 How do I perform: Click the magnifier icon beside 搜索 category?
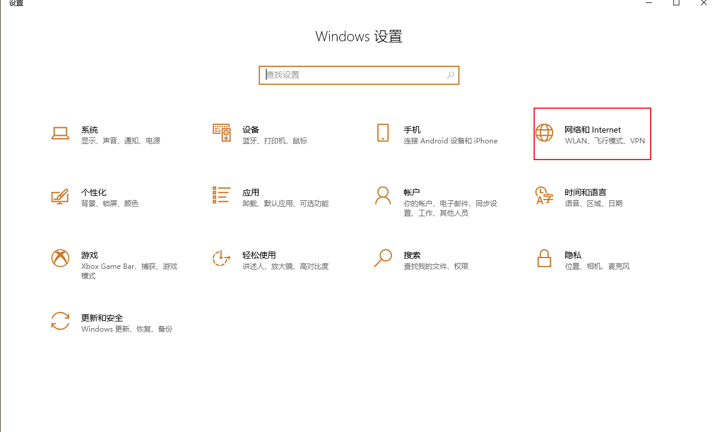(383, 258)
